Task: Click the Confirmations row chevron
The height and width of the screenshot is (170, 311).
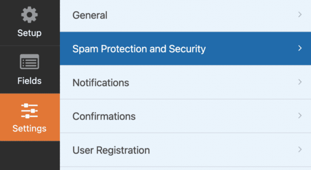Action: pos(300,115)
